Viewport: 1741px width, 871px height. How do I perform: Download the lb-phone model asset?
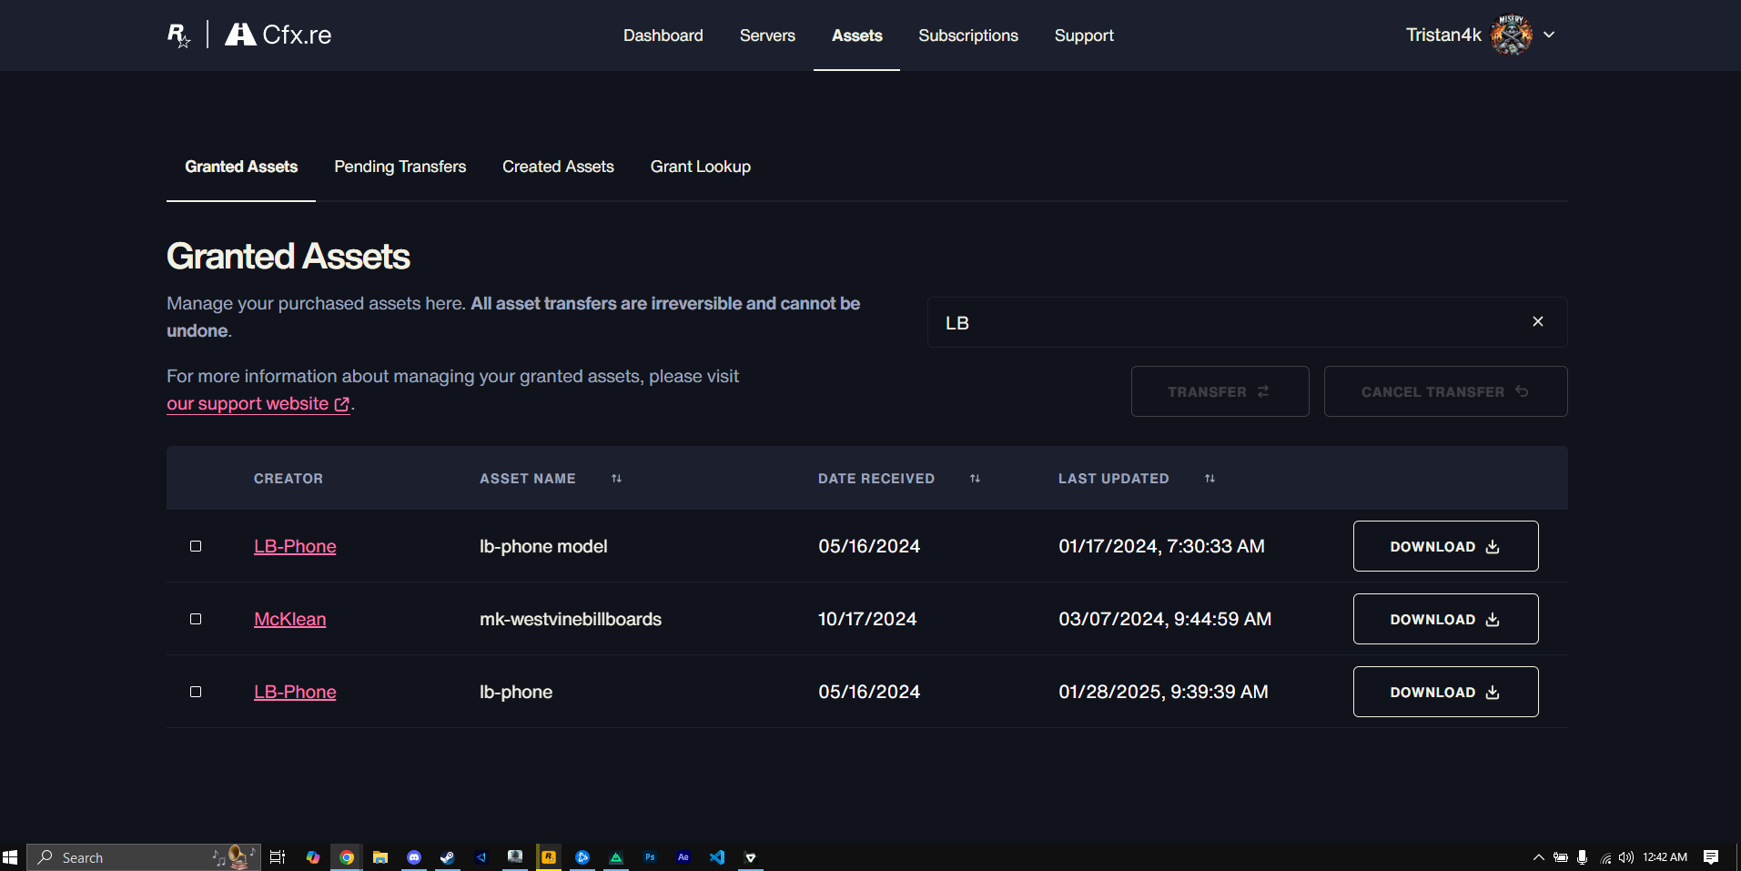pyautogui.click(x=1445, y=546)
